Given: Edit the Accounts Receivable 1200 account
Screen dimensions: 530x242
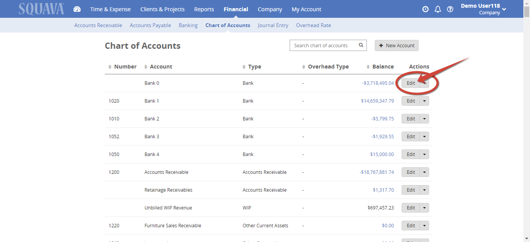Looking at the screenshot, I should coord(411,172).
